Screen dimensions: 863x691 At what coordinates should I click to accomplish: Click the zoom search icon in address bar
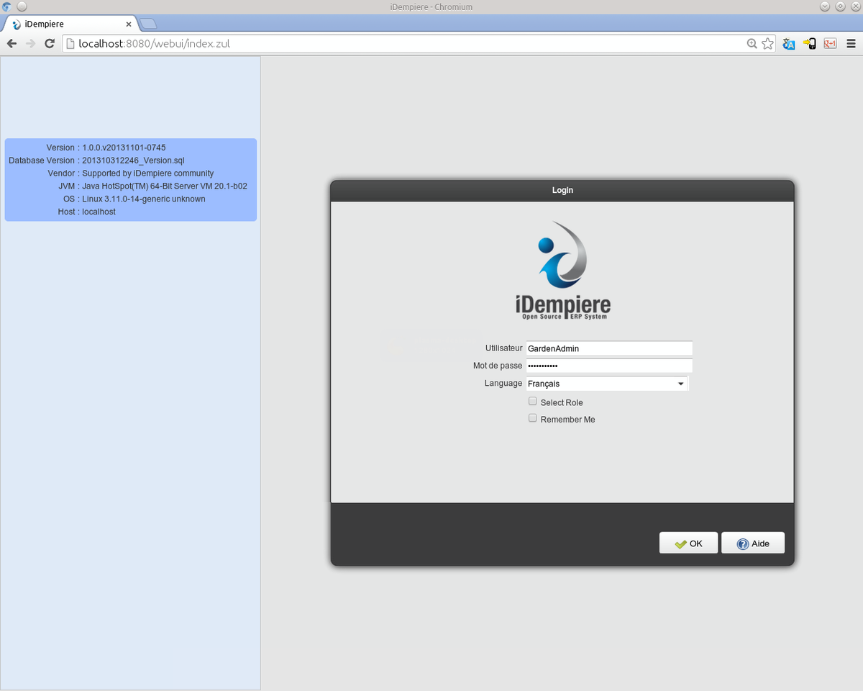(752, 43)
